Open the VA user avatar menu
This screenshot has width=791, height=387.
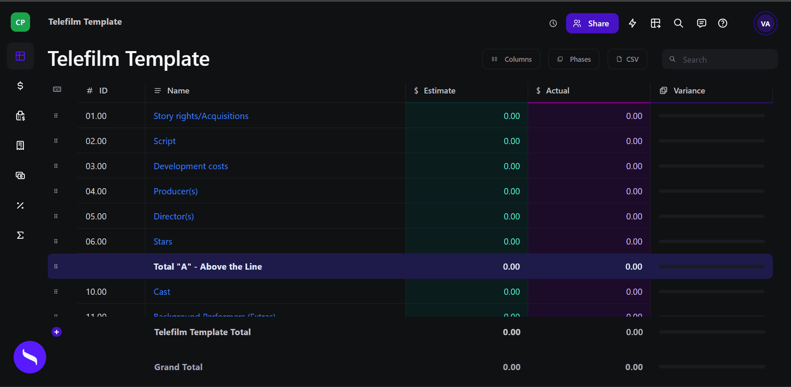pos(765,23)
